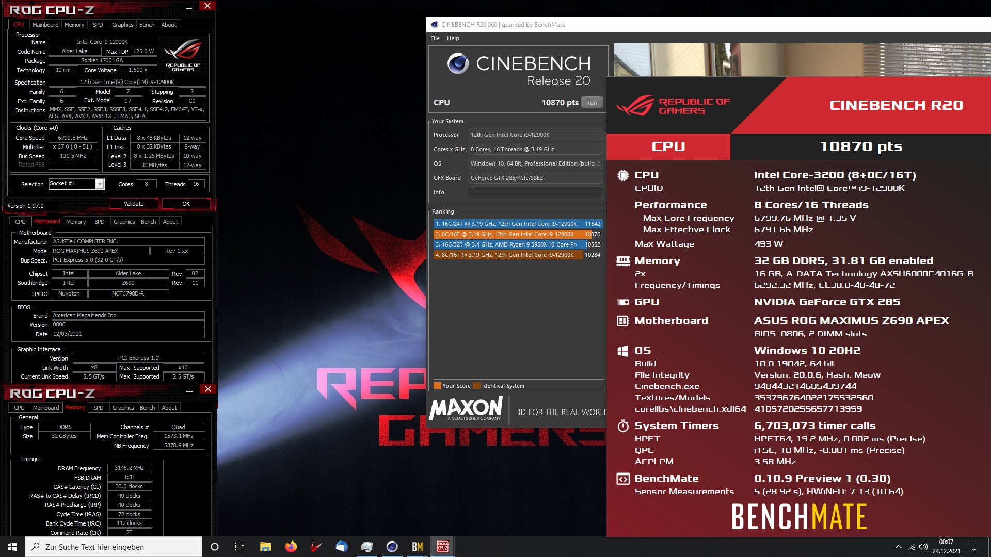Click the GPU card icon in BenchMate panel
The image size is (991, 557).
click(622, 302)
